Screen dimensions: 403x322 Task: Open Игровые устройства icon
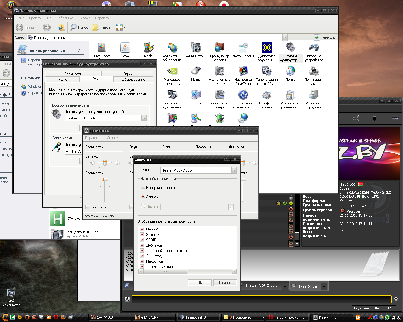pos(314,52)
